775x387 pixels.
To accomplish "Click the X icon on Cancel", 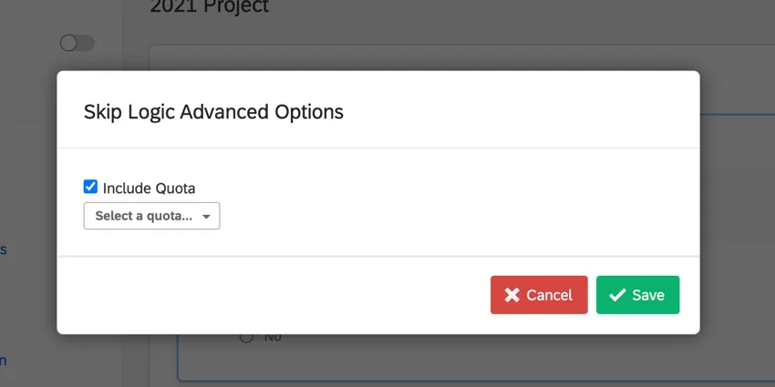I will pos(512,295).
